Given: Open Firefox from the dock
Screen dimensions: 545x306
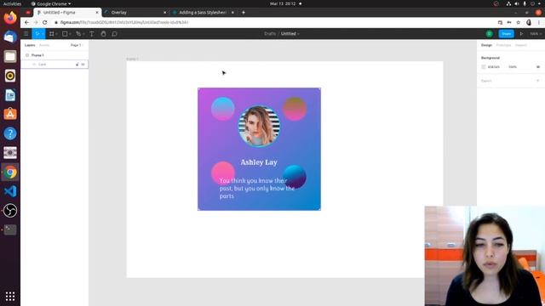Looking at the screenshot, I should (x=10, y=17).
